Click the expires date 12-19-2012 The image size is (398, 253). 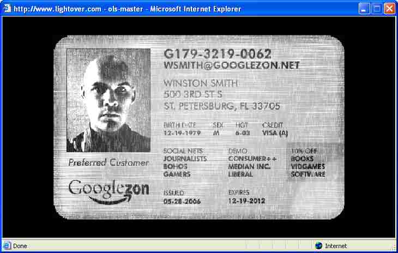point(247,201)
